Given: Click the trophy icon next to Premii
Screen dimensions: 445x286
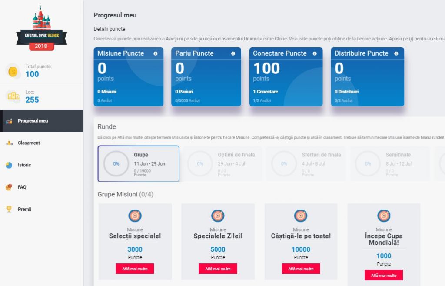Looking at the screenshot, I should point(9,210).
